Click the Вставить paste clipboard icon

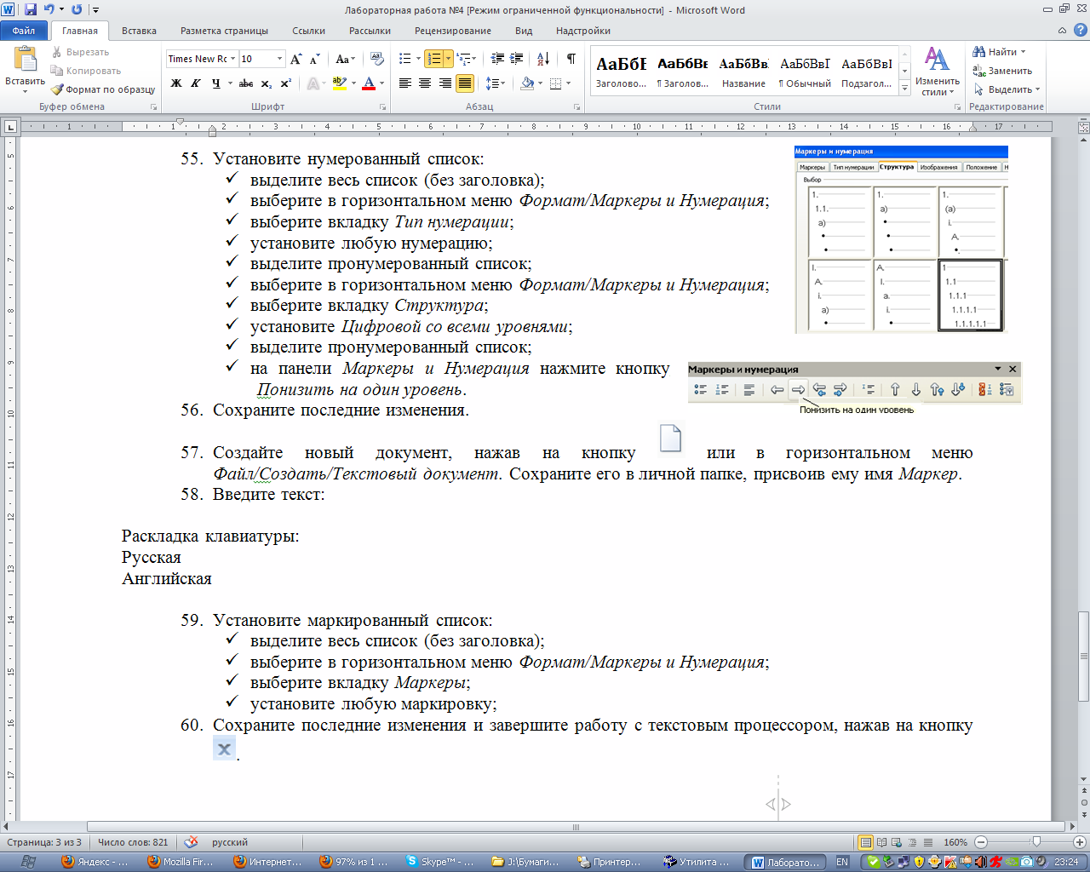[x=25, y=60]
